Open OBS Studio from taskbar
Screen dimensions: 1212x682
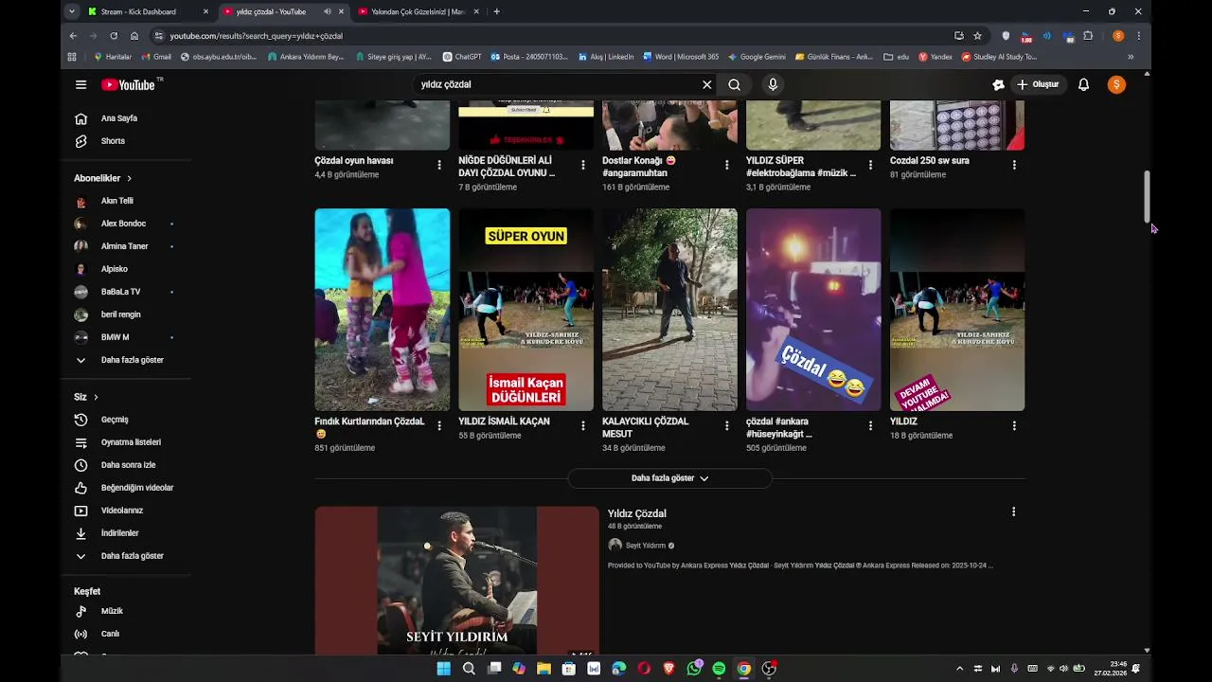tap(769, 669)
